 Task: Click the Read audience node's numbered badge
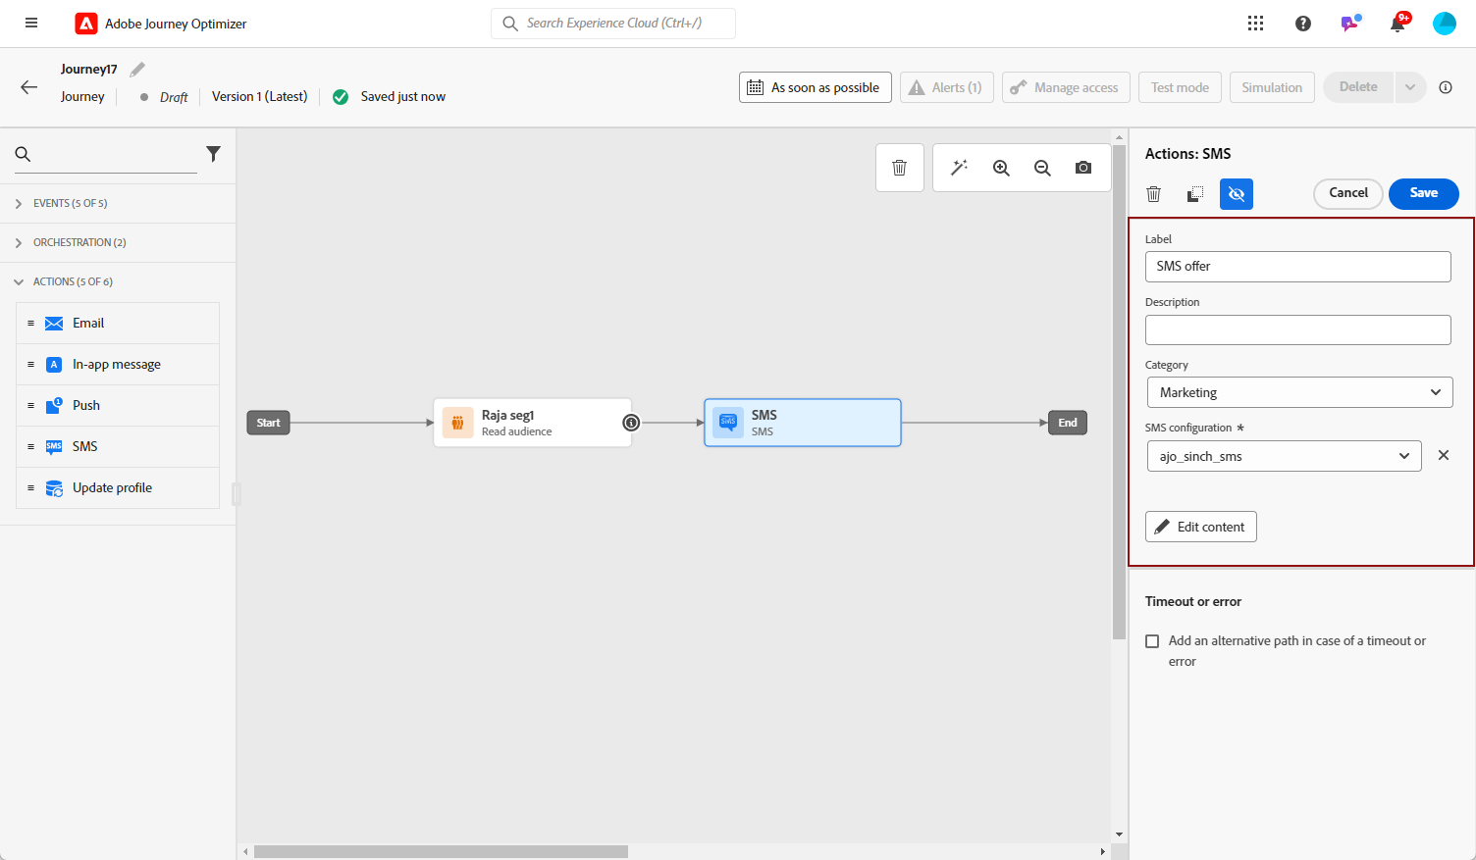632,423
